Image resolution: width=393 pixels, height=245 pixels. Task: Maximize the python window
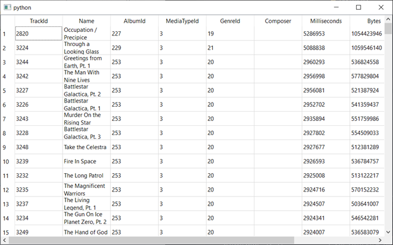(x=359, y=7)
